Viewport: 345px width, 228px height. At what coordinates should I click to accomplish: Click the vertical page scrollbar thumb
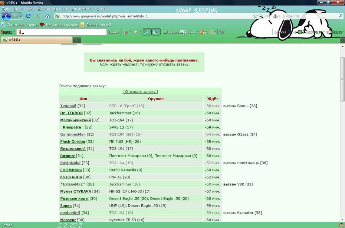coord(342,79)
